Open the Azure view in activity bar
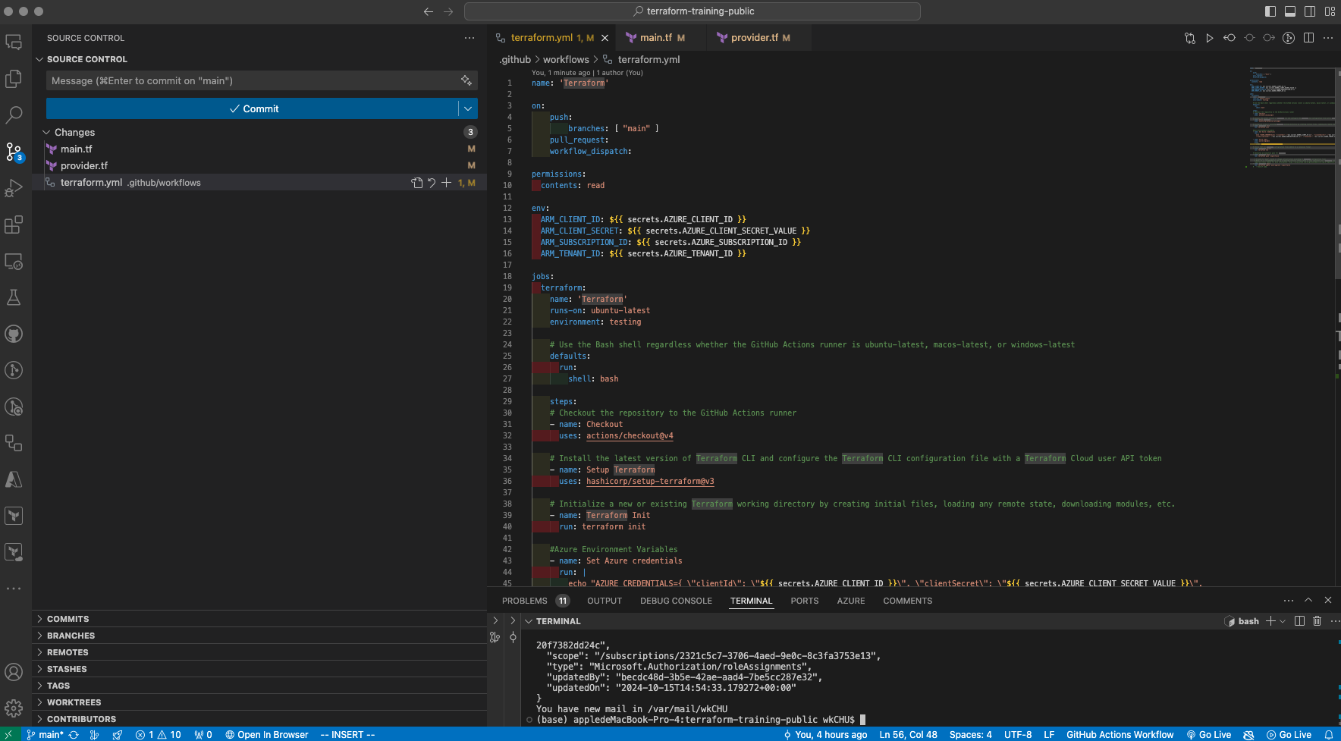The image size is (1341, 741). tap(14, 479)
